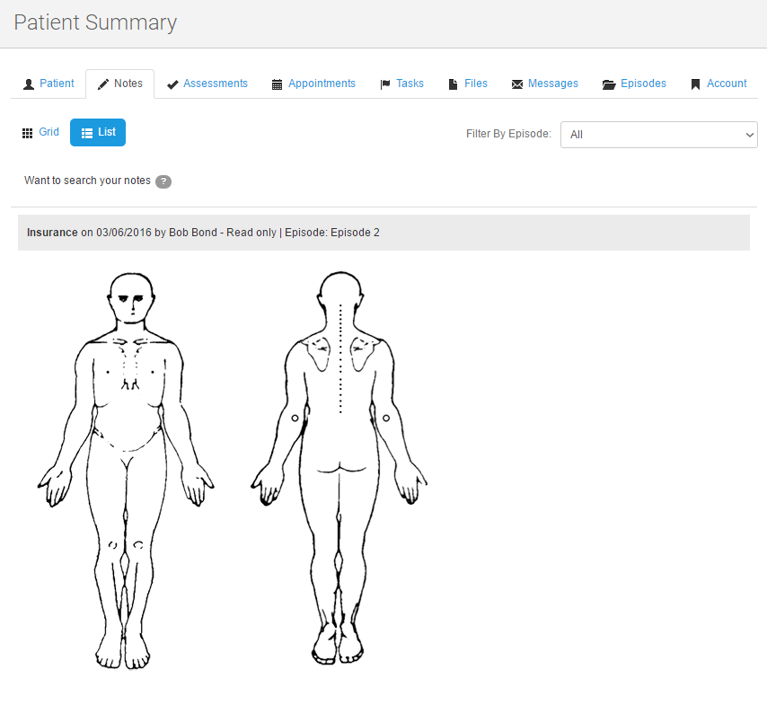Click the checkmark icon beside Assessments
Viewport: 767px width, 705px height.
tap(172, 84)
